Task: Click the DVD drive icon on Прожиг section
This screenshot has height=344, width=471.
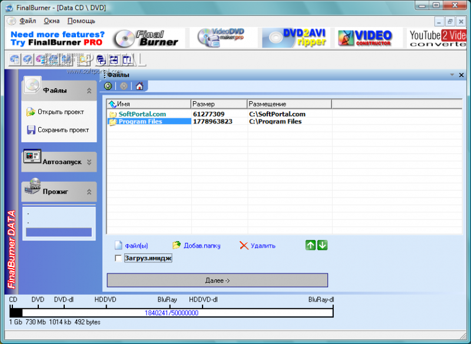Action: [32, 186]
